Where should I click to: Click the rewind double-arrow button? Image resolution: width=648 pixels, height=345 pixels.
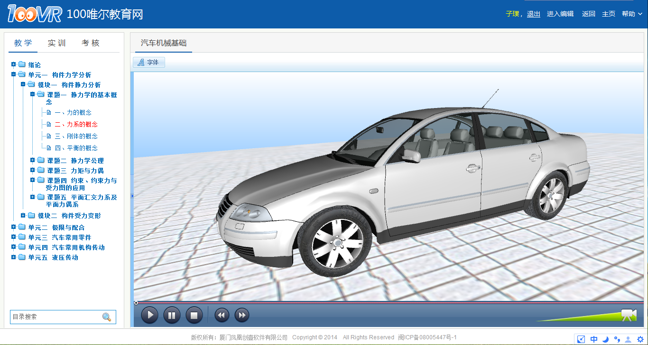point(222,315)
